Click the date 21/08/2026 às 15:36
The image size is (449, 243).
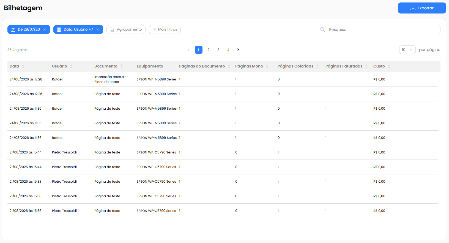26,211
